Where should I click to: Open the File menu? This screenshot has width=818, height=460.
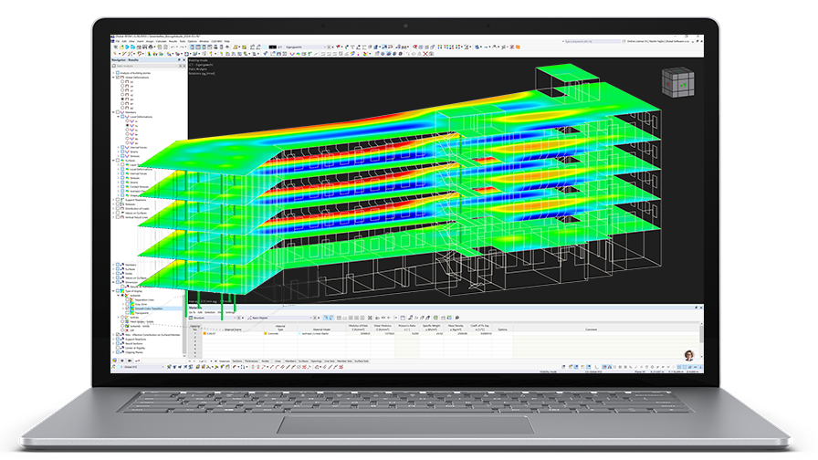coord(118,41)
